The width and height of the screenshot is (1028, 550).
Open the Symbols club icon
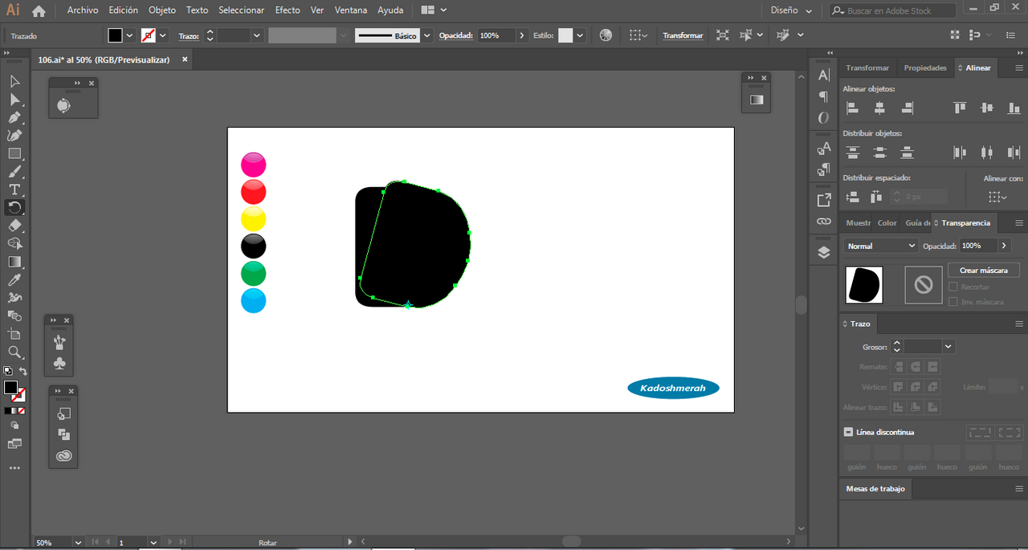click(59, 364)
